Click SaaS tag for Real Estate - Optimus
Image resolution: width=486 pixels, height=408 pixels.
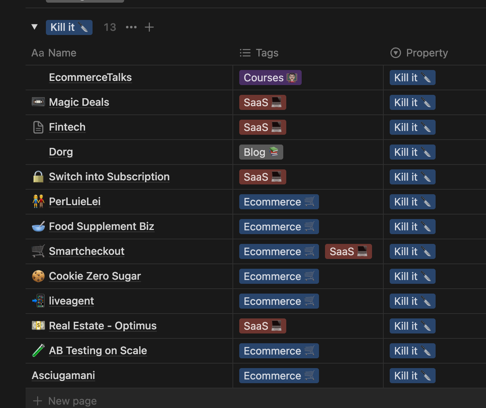pyautogui.click(x=263, y=326)
